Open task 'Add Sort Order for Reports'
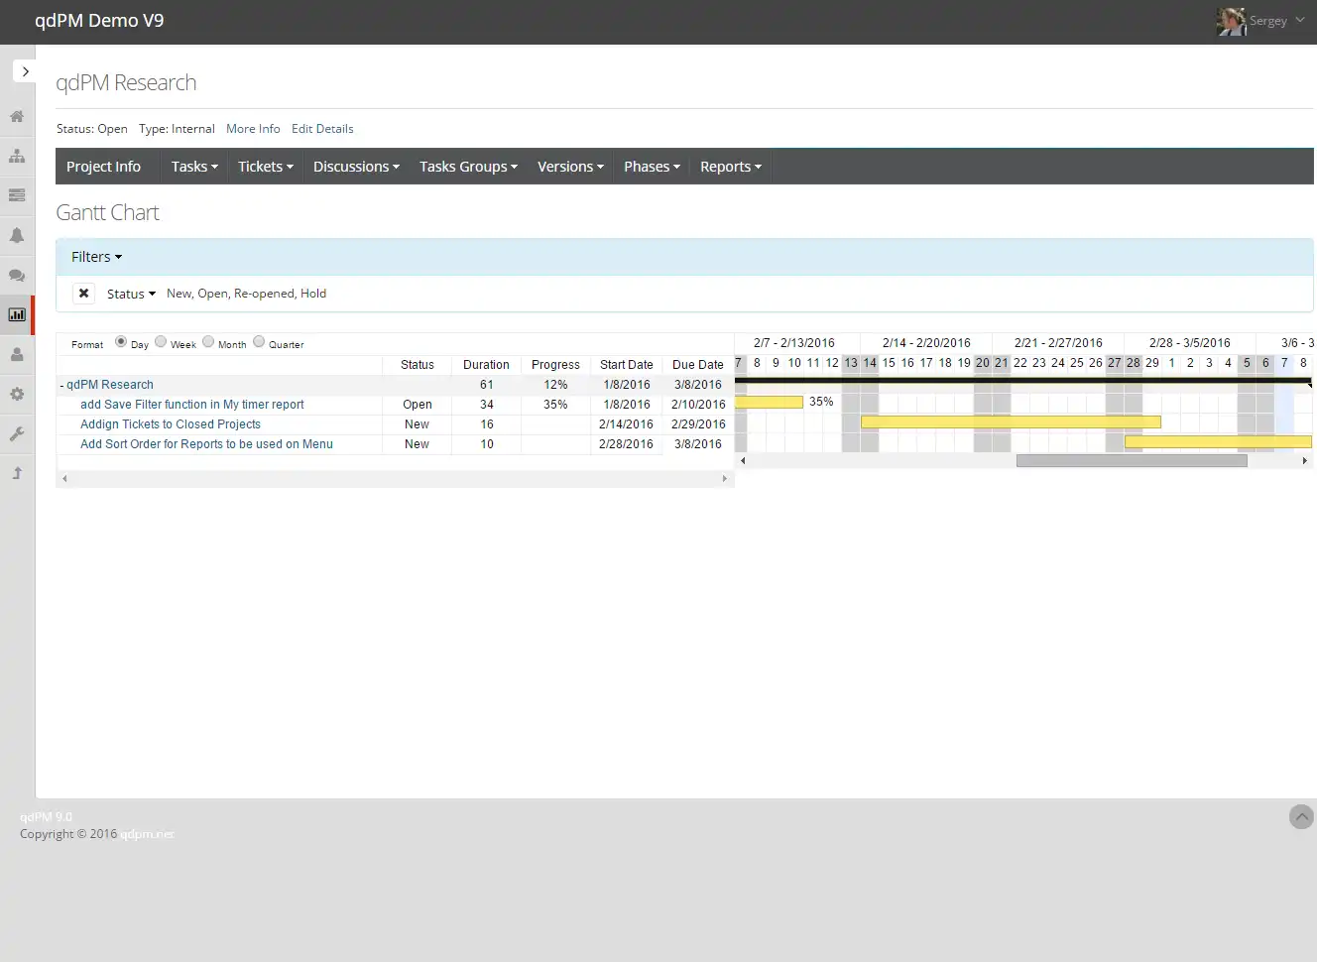1317x962 pixels. (206, 444)
